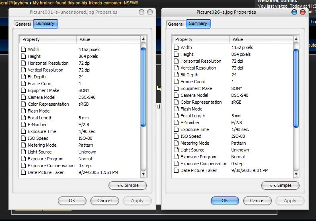Image resolution: width=316 pixels, height=221 pixels.
Task: Click Exposure Program icon in Picture026 window
Action: pyautogui.click(x=176, y=157)
